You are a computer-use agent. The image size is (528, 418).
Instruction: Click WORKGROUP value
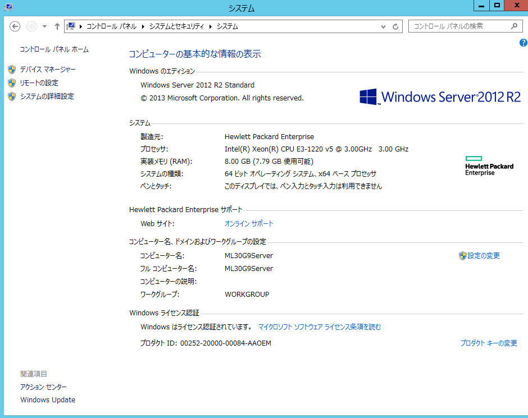pyautogui.click(x=247, y=294)
